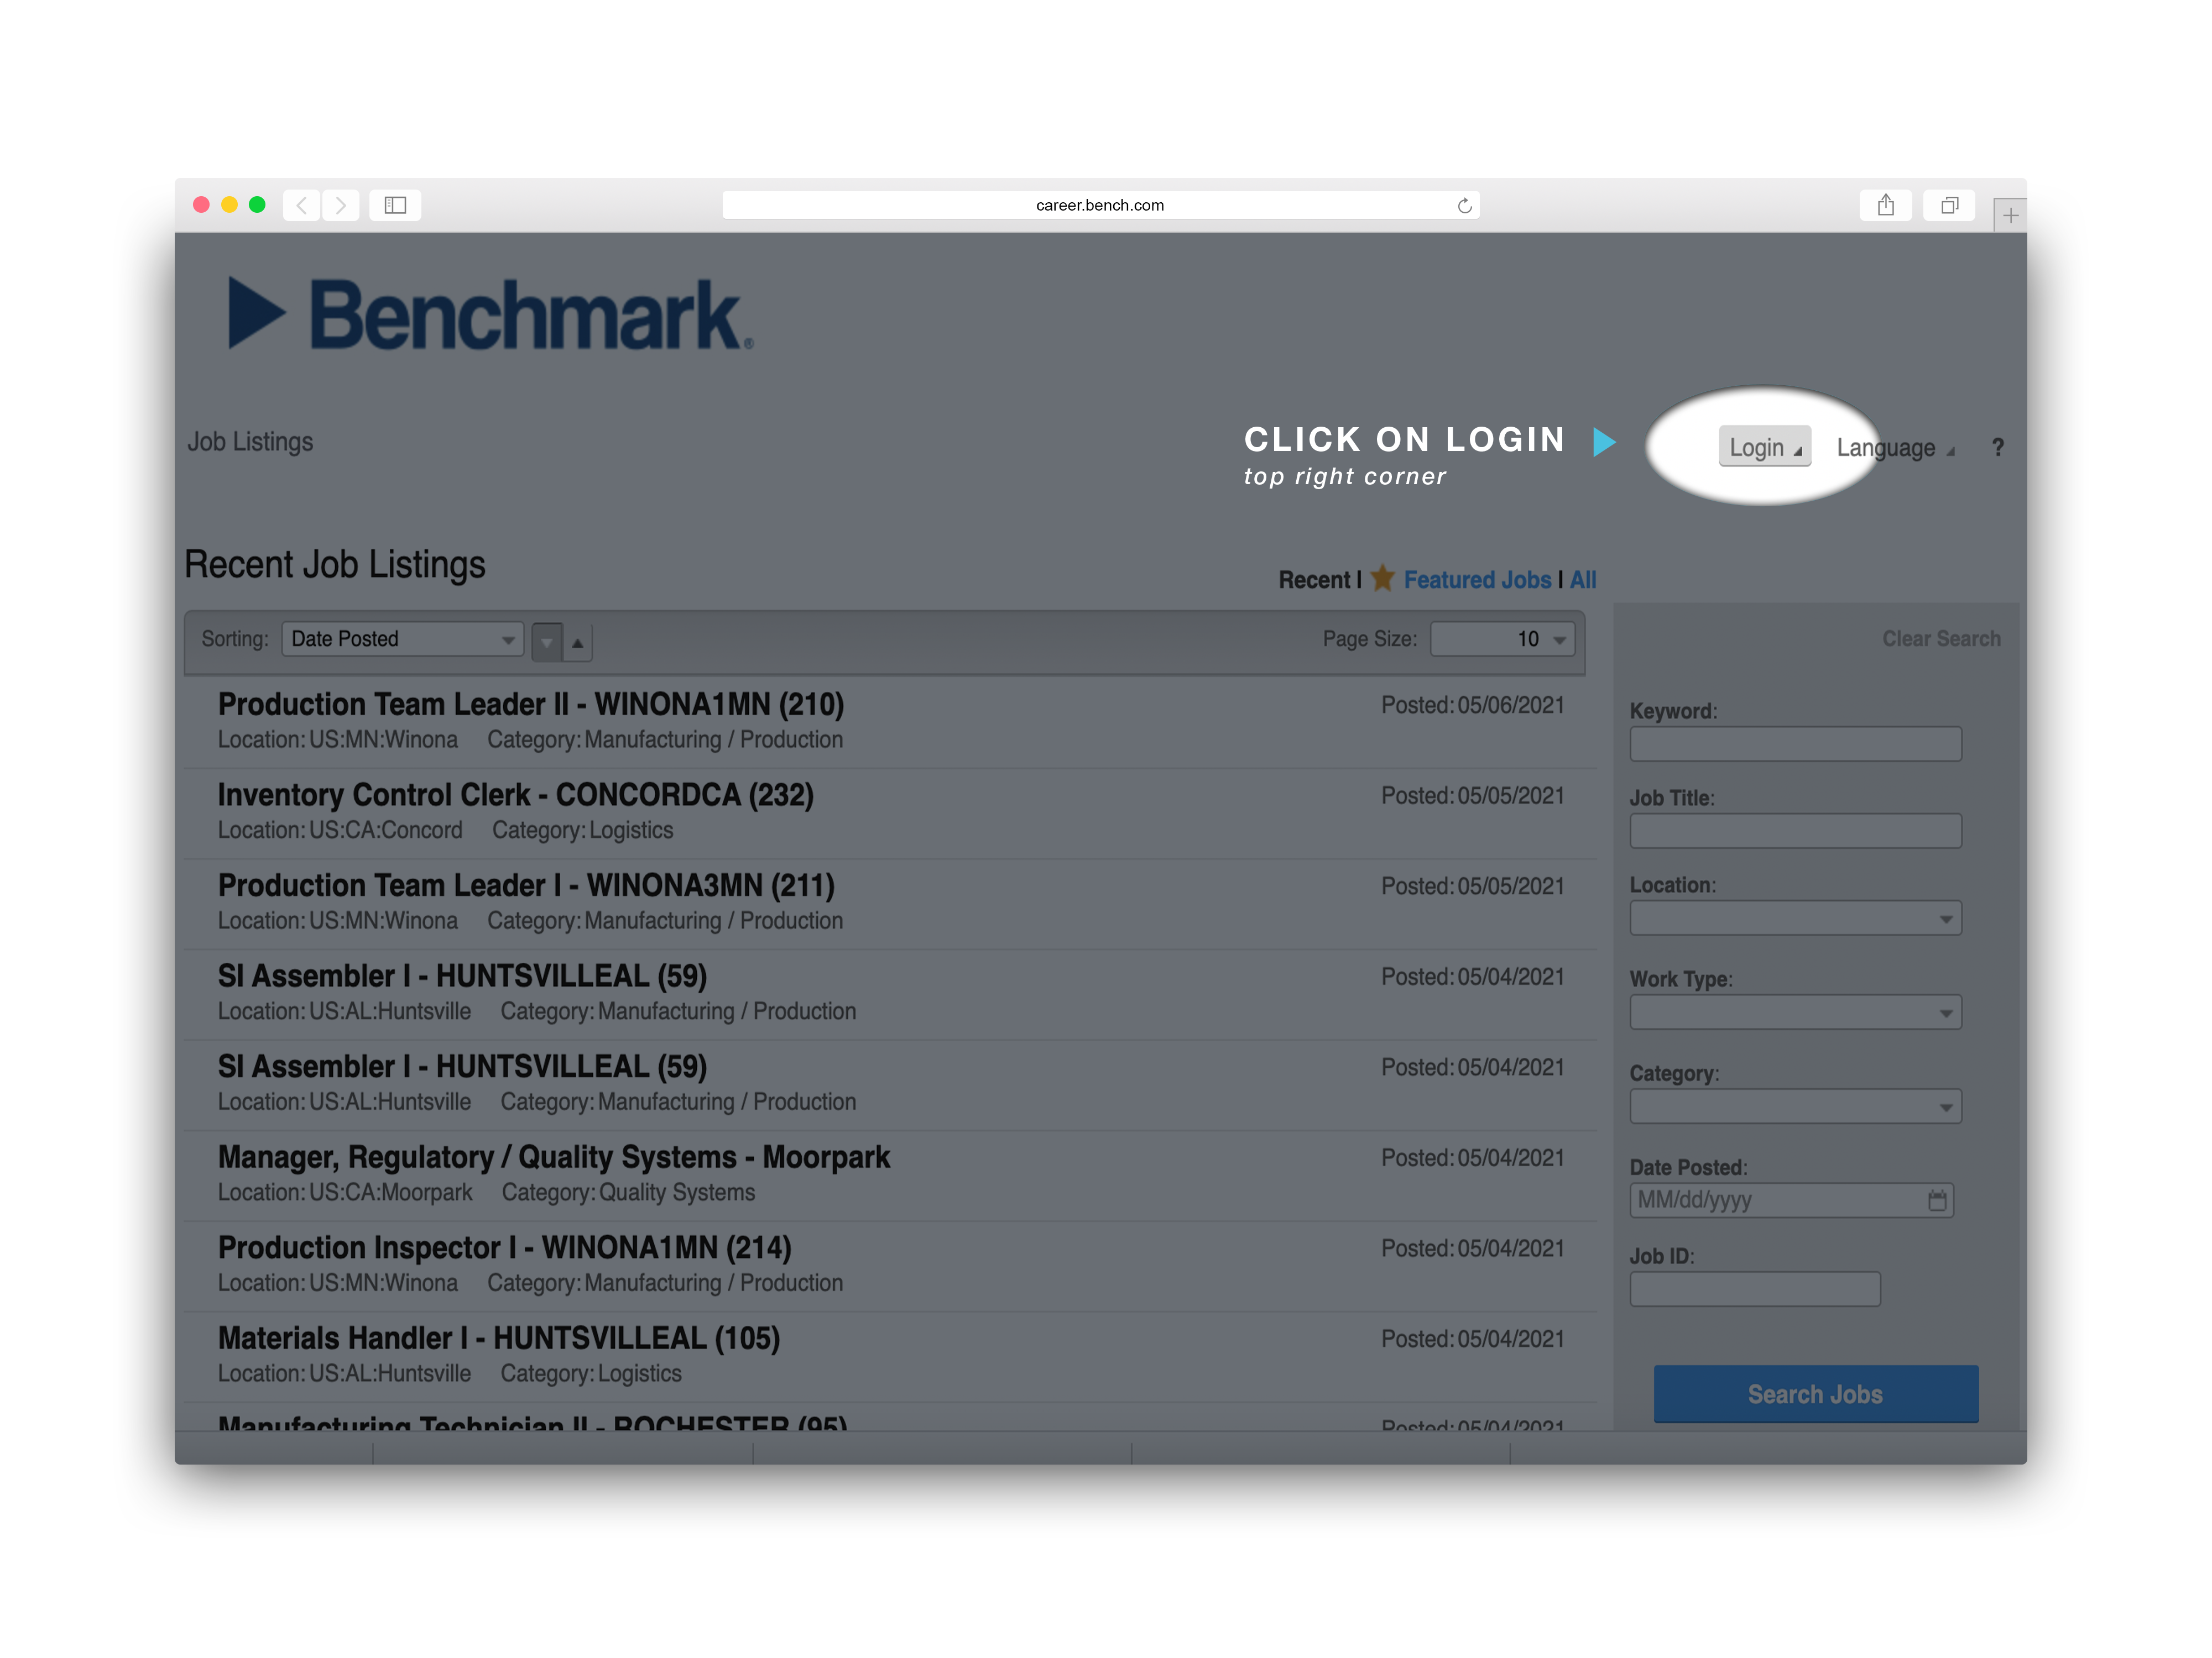Select the Featured Jobs filter link
2212x1658 pixels.
[x=1477, y=580]
